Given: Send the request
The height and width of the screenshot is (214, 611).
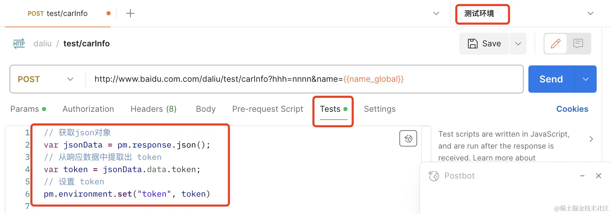Looking at the screenshot, I should coord(551,79).
